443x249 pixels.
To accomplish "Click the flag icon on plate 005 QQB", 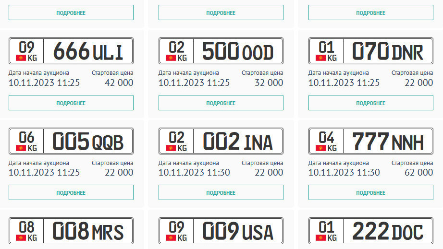I will coord(21,148).
